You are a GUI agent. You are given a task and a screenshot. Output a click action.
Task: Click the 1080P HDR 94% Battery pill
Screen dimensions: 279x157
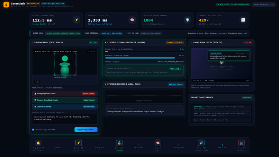pos(111,33)
